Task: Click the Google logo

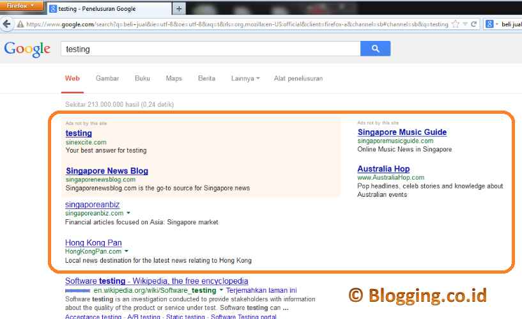Action: coord(27,49)
